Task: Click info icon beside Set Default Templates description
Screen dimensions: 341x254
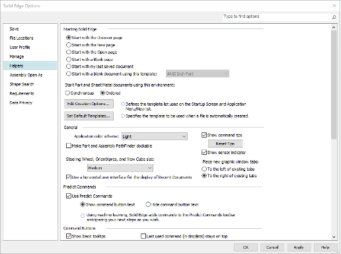Action: click(123, 116)
